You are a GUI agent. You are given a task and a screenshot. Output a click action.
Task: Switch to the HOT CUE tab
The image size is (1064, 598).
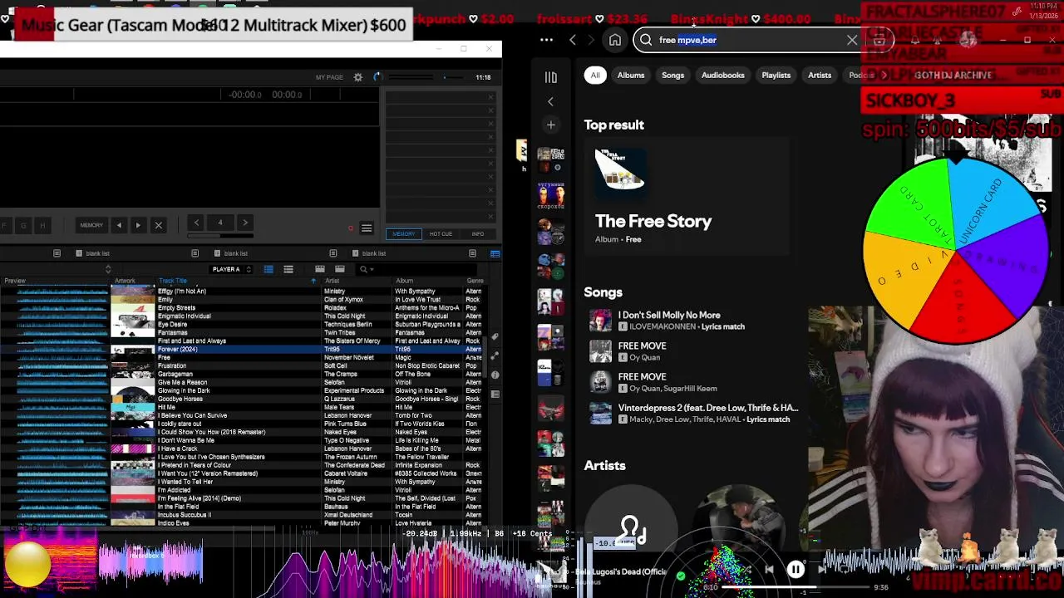coord(441,234)
